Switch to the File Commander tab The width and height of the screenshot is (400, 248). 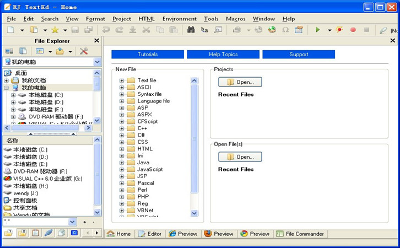[301, 234]
